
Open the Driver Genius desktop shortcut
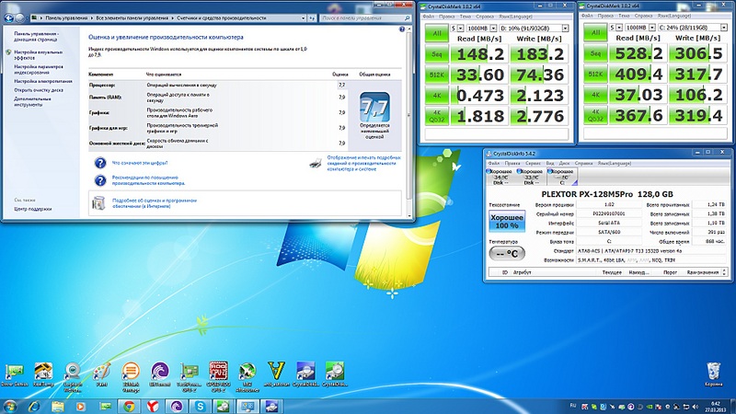pos(15,374)
